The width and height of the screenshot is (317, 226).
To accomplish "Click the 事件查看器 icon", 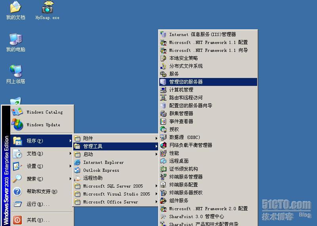I will pos(163,122).
